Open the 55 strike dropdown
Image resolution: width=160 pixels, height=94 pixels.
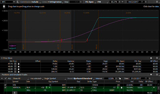point(86,90)
